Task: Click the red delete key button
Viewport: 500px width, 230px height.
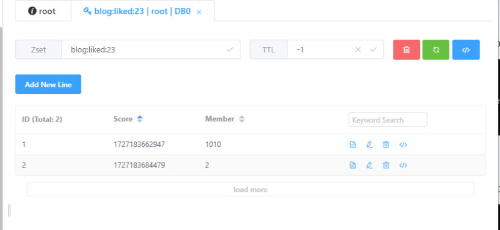Action: (406, 50)
